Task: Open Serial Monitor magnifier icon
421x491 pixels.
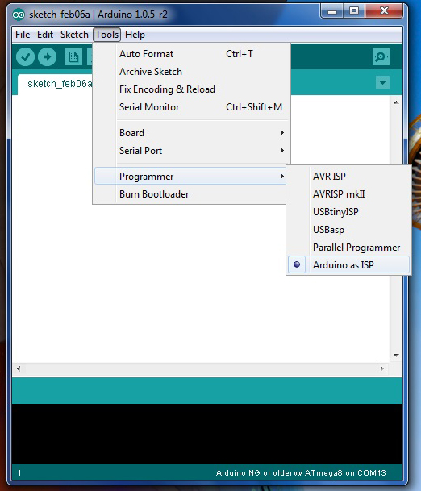Action: click(x=381, y=56)
